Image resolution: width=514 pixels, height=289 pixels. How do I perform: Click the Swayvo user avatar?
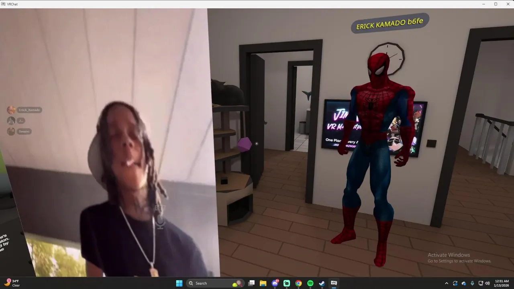pyautogui.click(x=11, y=131)
